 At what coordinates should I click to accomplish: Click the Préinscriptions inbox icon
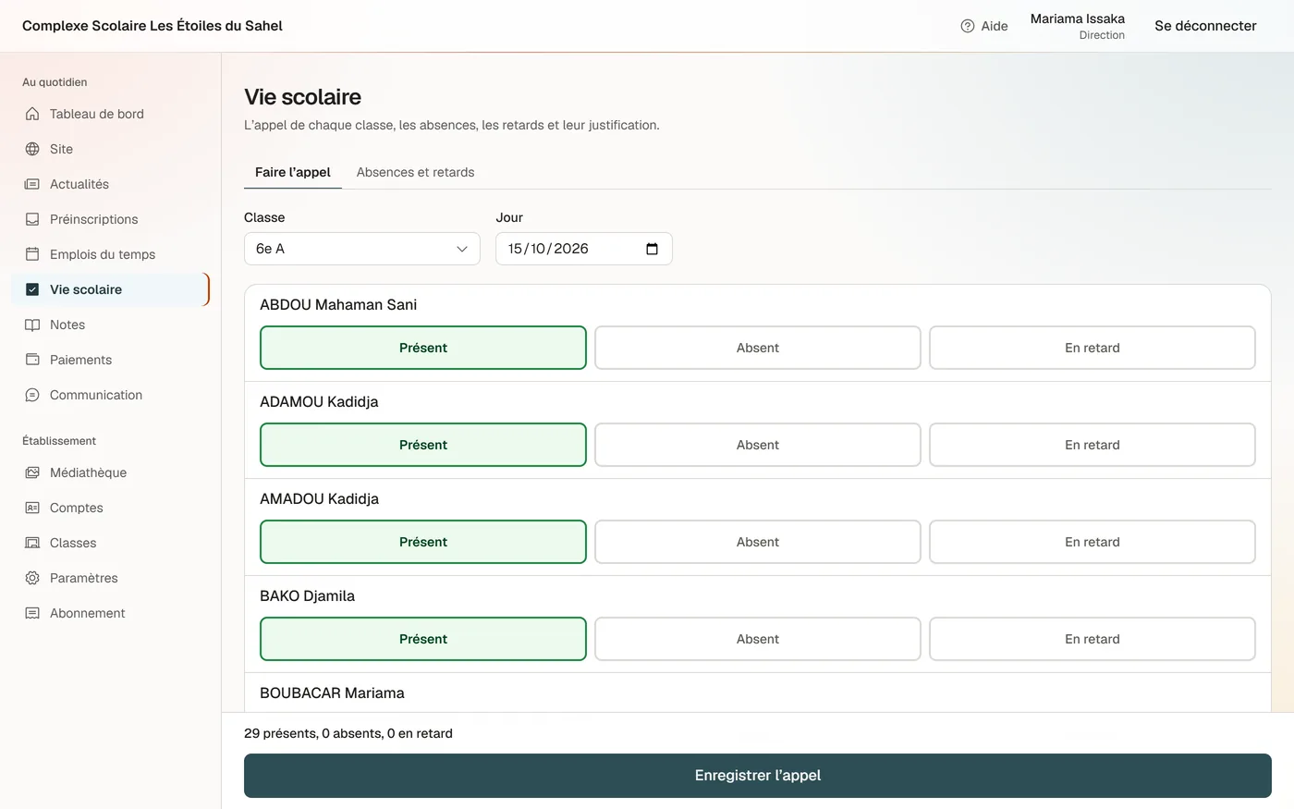coord(32,219)
